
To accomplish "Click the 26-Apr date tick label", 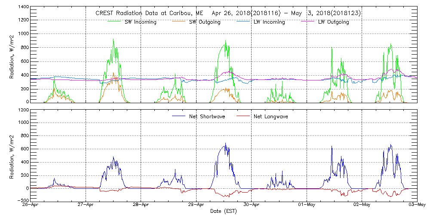I will click(31, 205).
